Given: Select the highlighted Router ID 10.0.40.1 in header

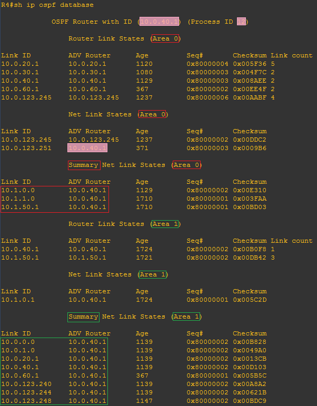Looking at the screenshot, I should point(160,22).
